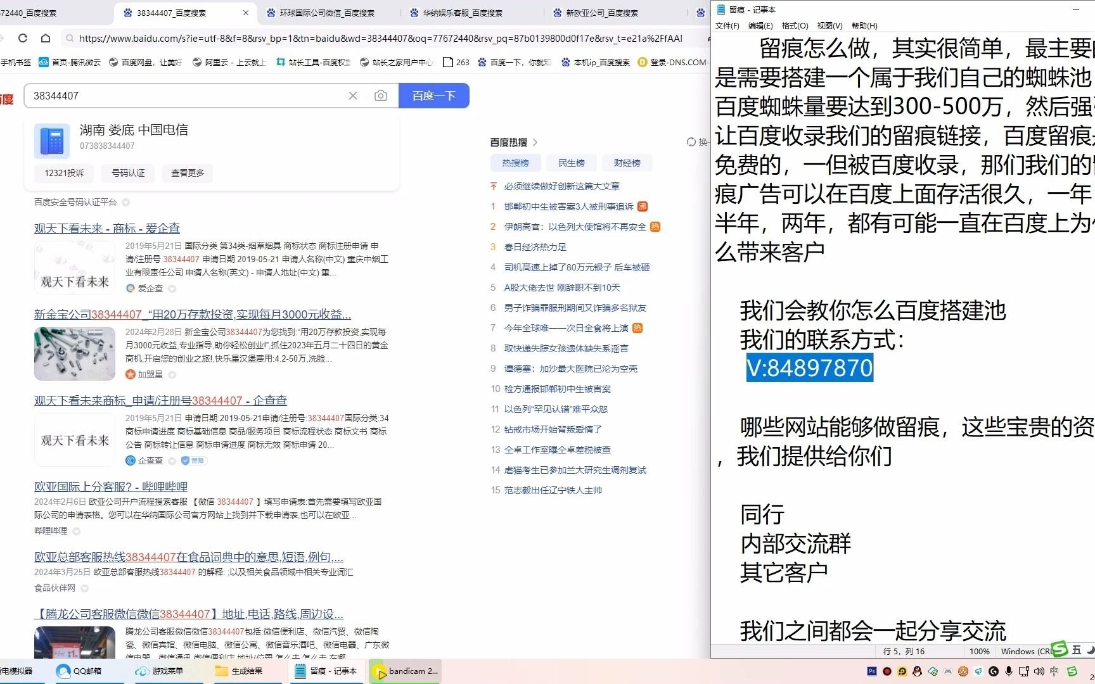Click the Sogou 五 input mode button

(1077, 650)
